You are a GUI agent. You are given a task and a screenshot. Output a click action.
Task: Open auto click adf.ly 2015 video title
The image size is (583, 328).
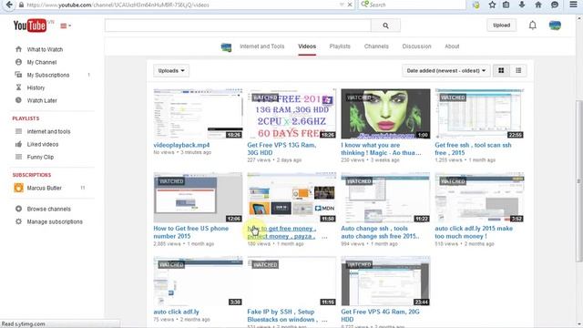(474, 232)
